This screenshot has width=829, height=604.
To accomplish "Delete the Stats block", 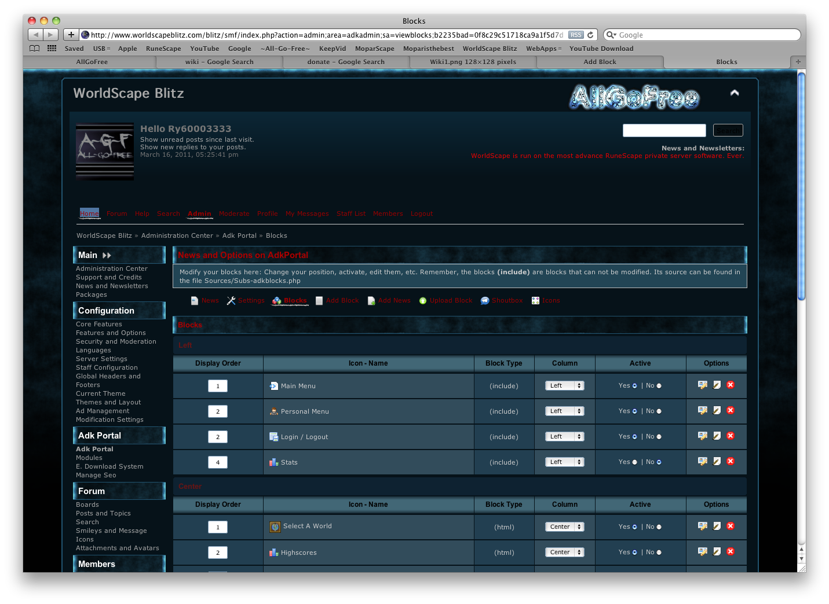I will tap(731, 462).
